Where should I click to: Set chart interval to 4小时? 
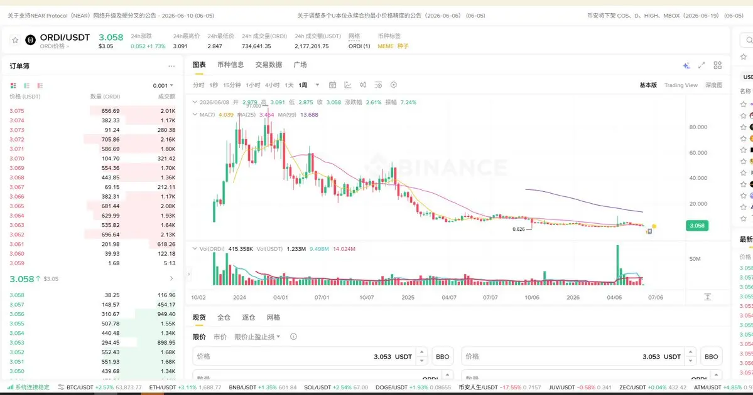click(273, 85)
